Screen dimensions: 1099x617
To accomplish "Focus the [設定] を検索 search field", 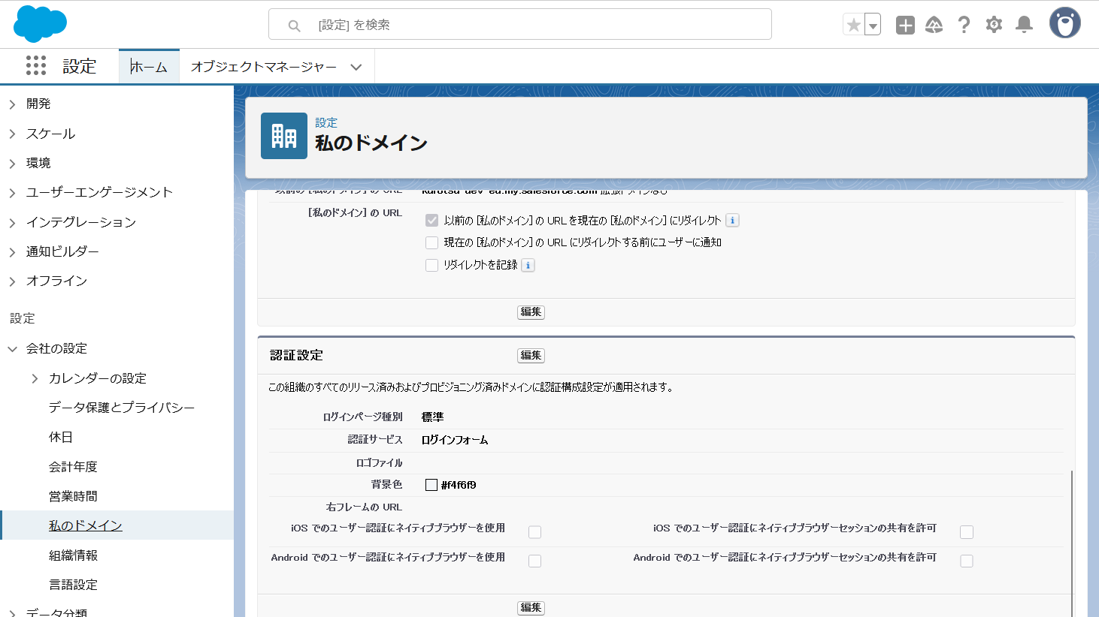I will click(520, 24).
